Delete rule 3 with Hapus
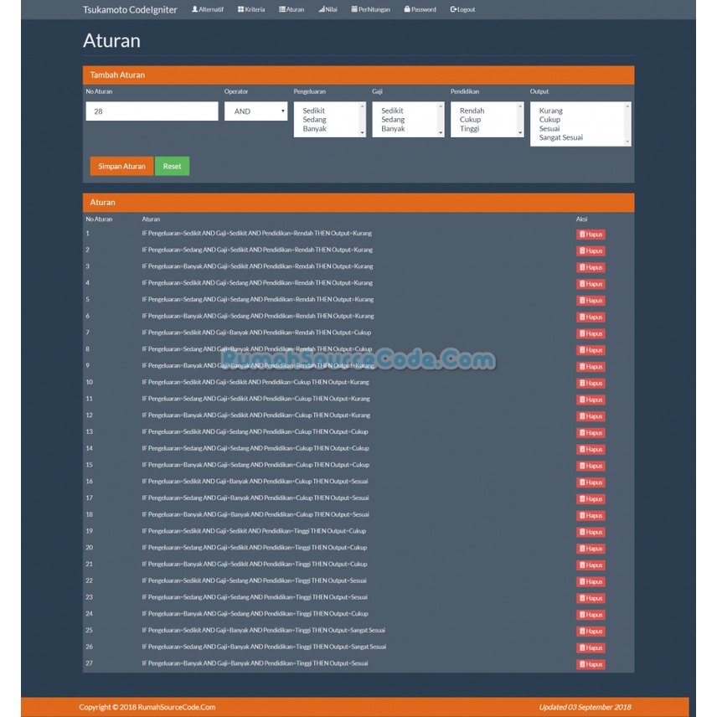 tap(591, 267)
